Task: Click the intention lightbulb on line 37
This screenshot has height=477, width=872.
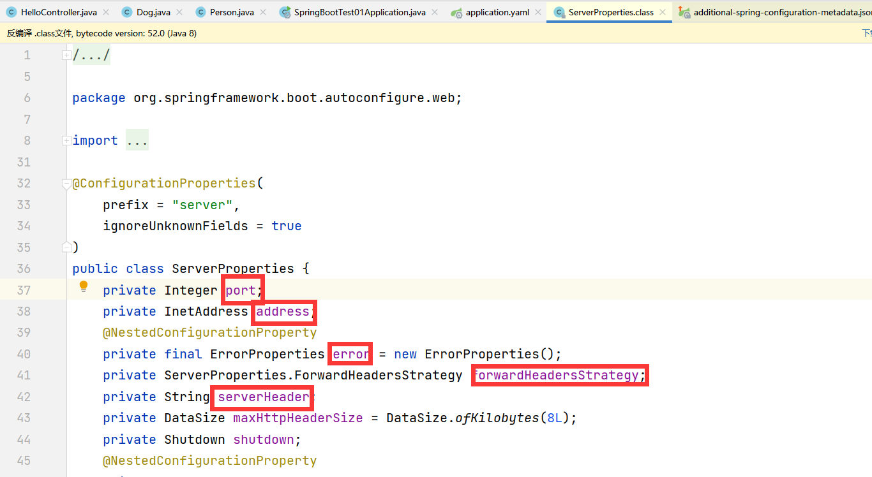Action: [84, 287]
